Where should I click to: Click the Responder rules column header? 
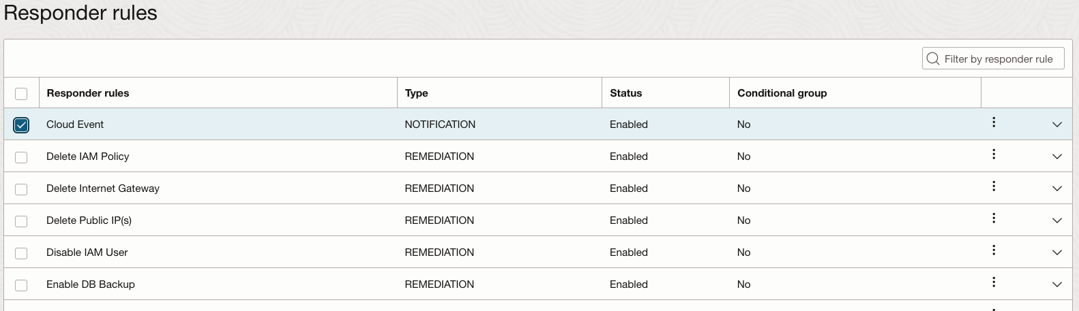pos(88,93)
